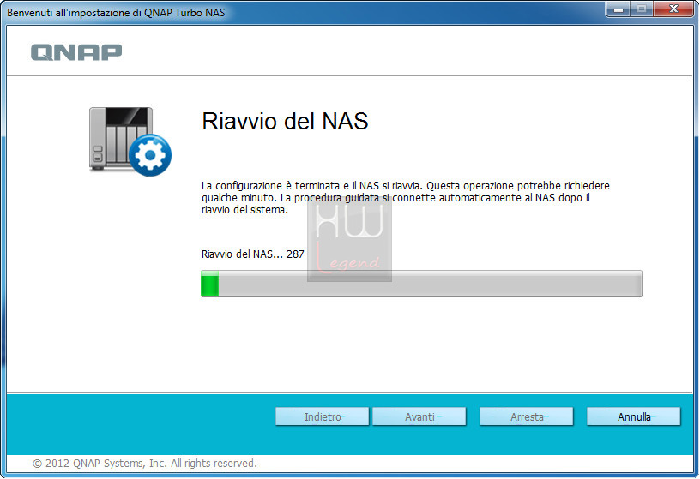Click the configuration completed description paragraph
700x479 pixels.
click(406, 198)
